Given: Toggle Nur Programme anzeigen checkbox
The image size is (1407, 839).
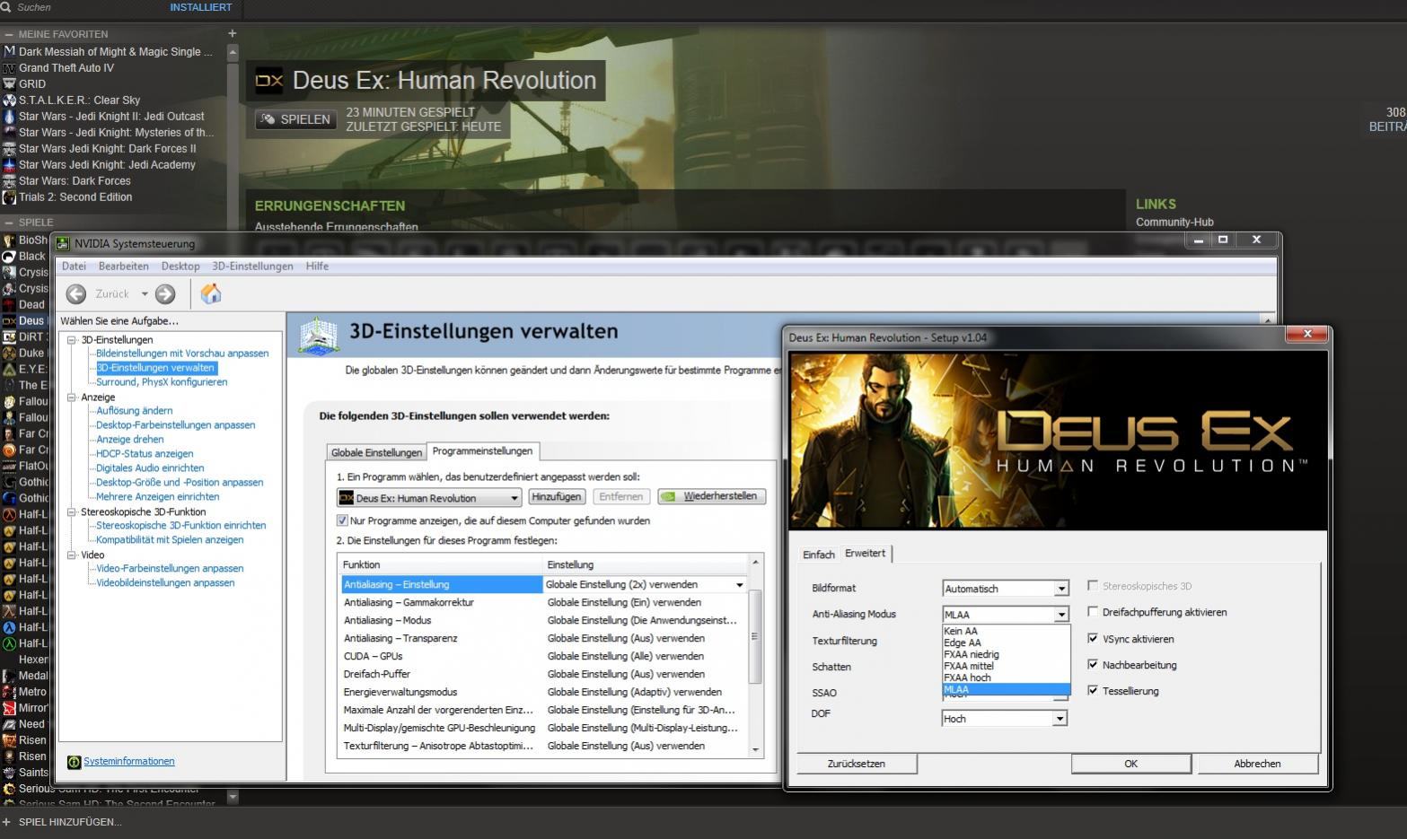Looking at the screenshot, I should [342, 520].
